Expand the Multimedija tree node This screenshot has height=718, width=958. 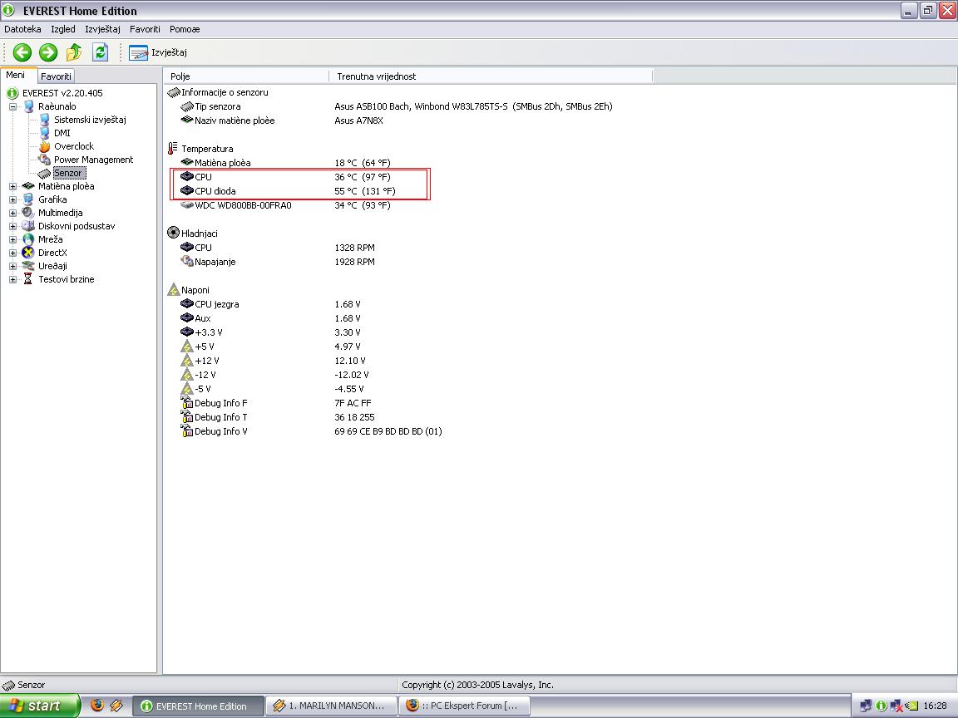tap(12, 213)
